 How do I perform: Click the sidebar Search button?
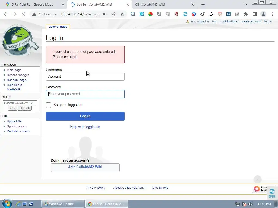click(x=25, y=108)
